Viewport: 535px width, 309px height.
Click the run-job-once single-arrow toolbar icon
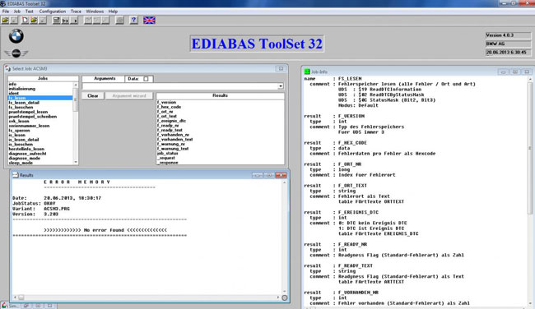[x=74, y=21]
